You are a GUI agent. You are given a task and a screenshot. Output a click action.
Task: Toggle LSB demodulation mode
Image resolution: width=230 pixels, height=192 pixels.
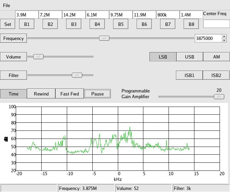(x=163, y=57)
